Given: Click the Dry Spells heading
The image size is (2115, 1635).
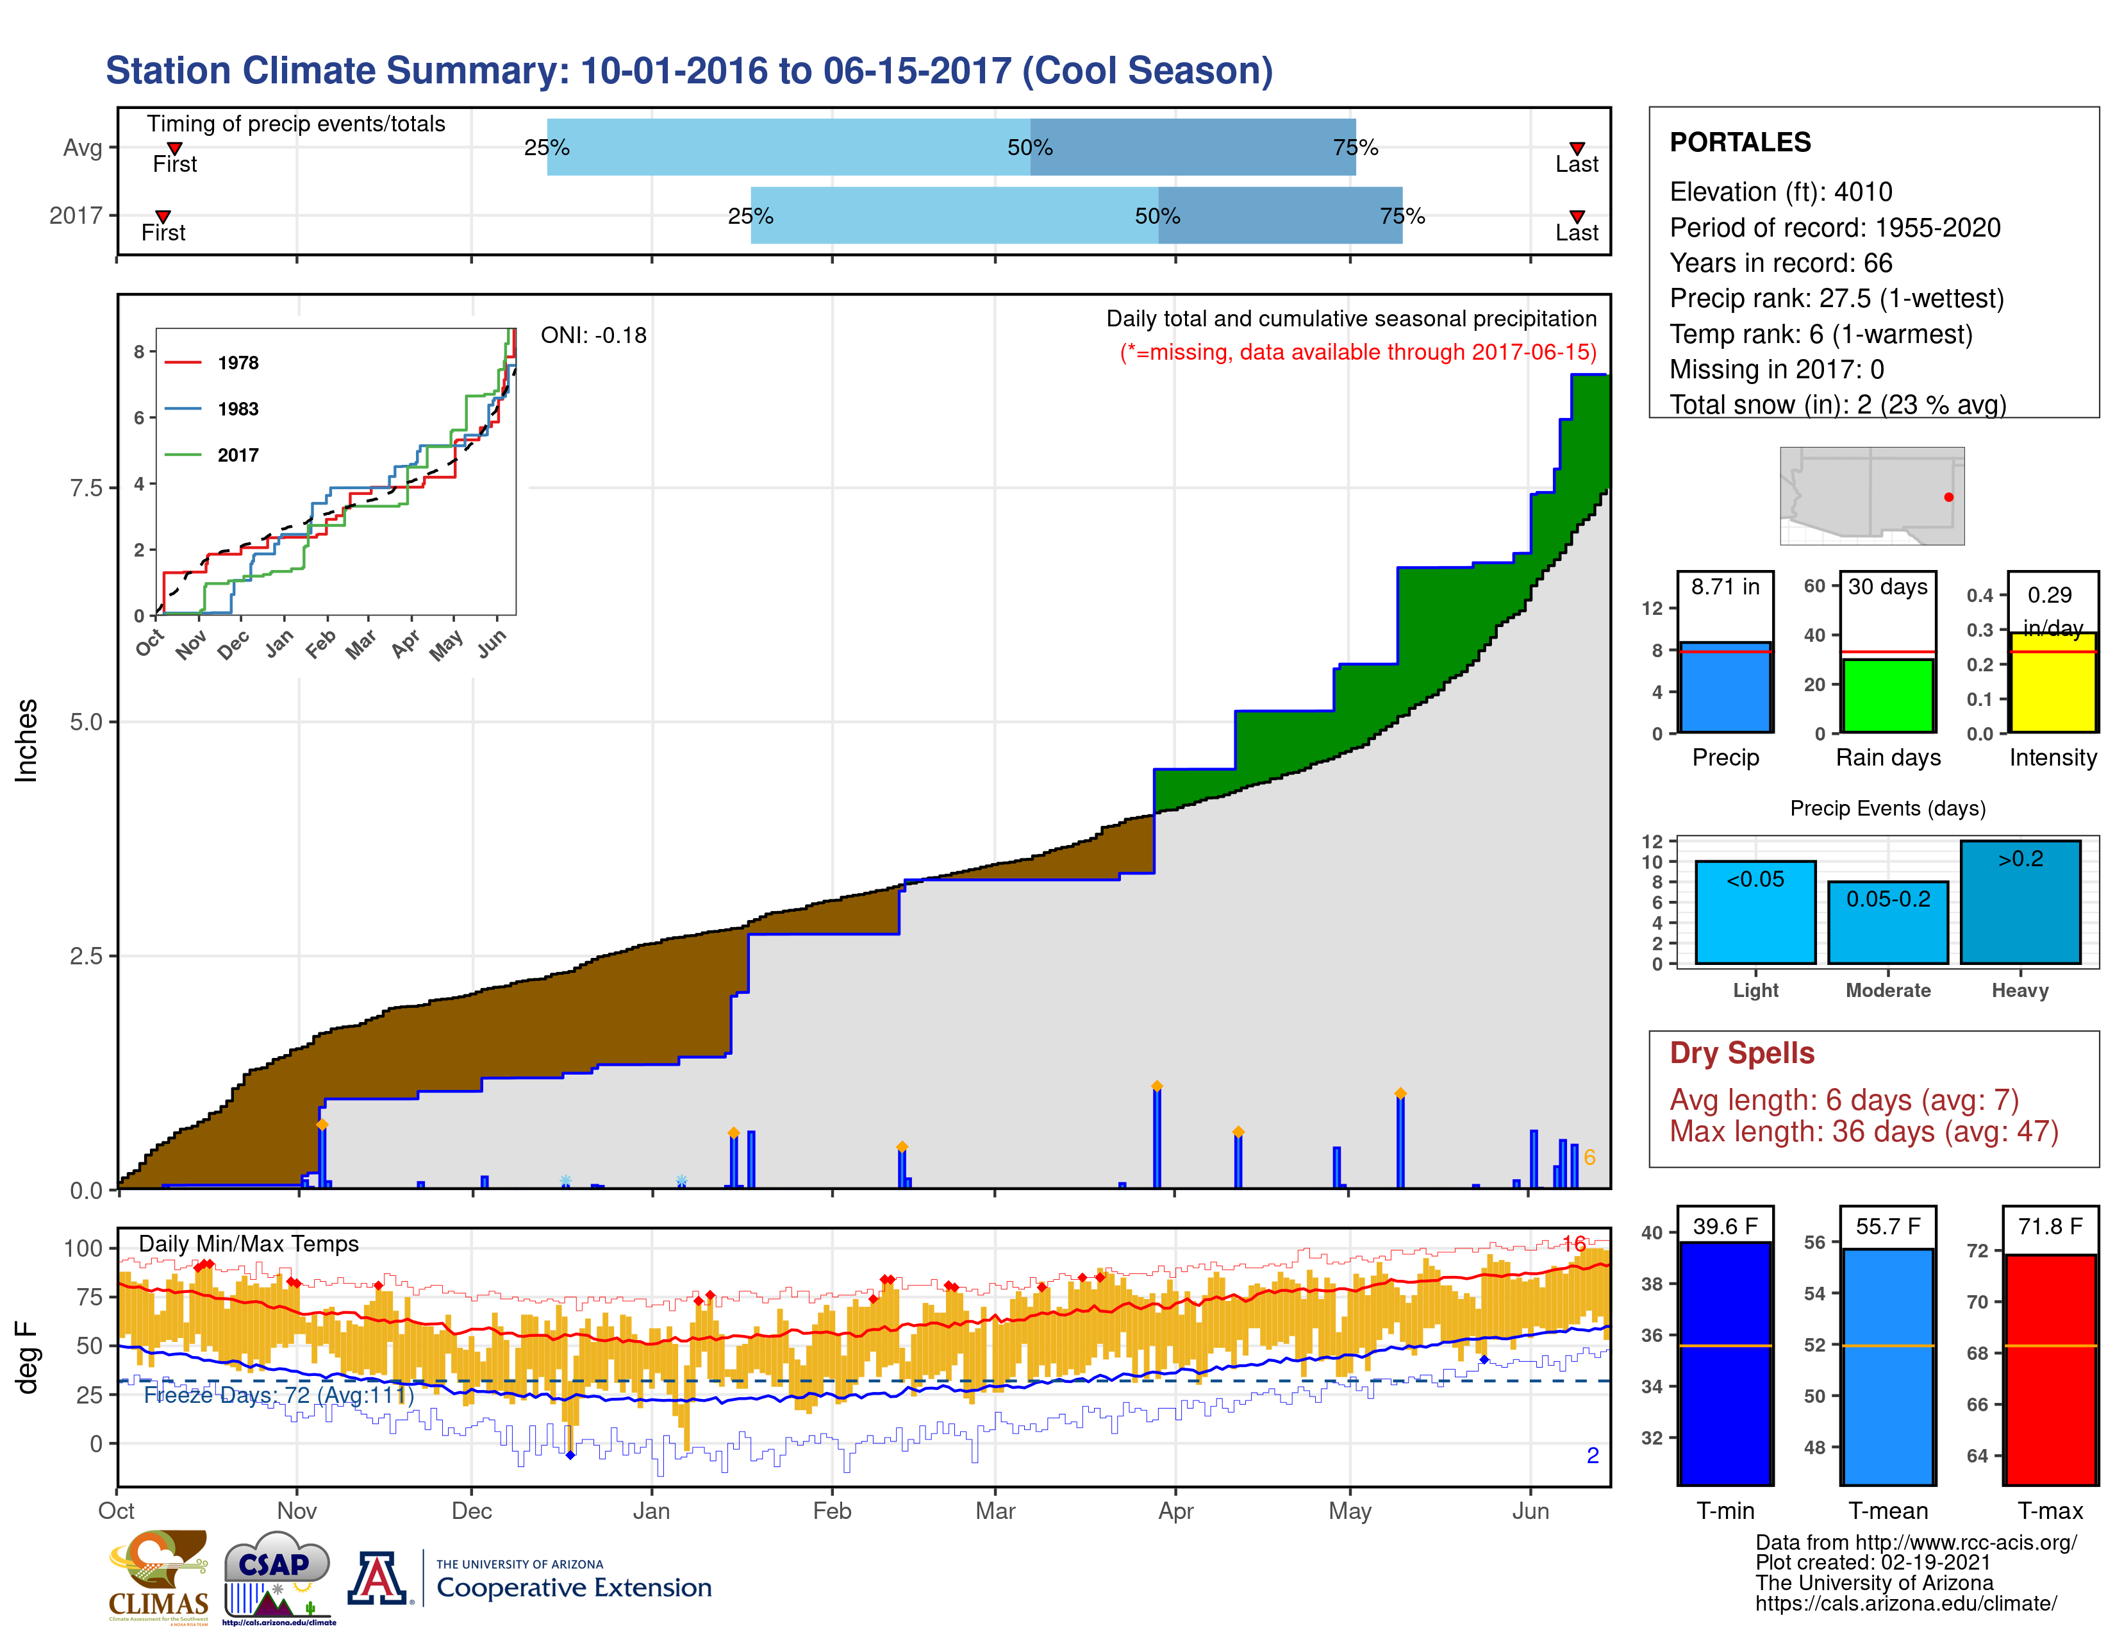Looking at the screenshot, I should coord(1741,1053).
